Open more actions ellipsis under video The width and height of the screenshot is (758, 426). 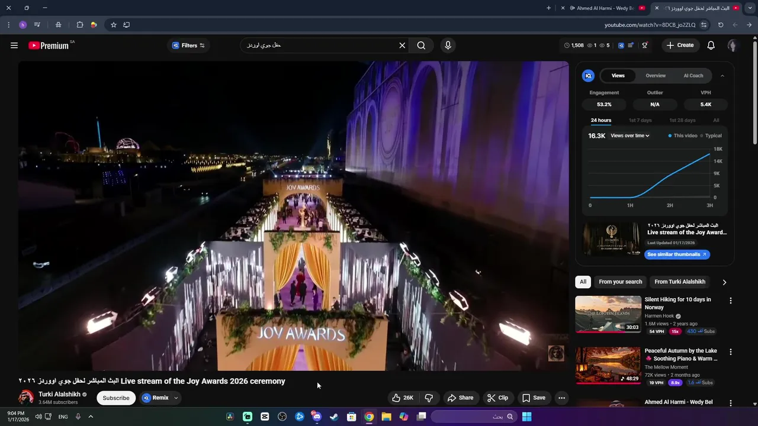click(x=561, y=398)
